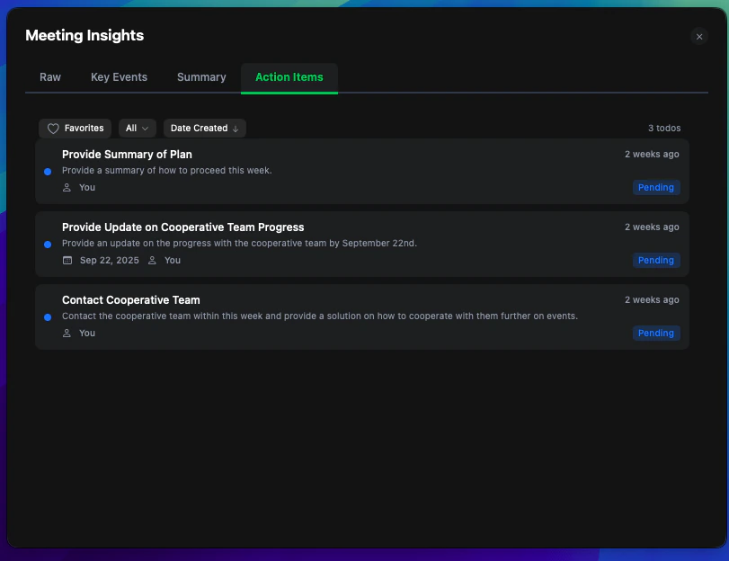Switch to the Summary tab
This screenshot has width=729, height=561.
[201, 77]
